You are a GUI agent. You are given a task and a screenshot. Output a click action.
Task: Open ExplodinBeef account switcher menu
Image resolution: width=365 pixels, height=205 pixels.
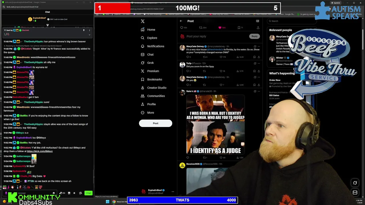(x=173, y=192)
